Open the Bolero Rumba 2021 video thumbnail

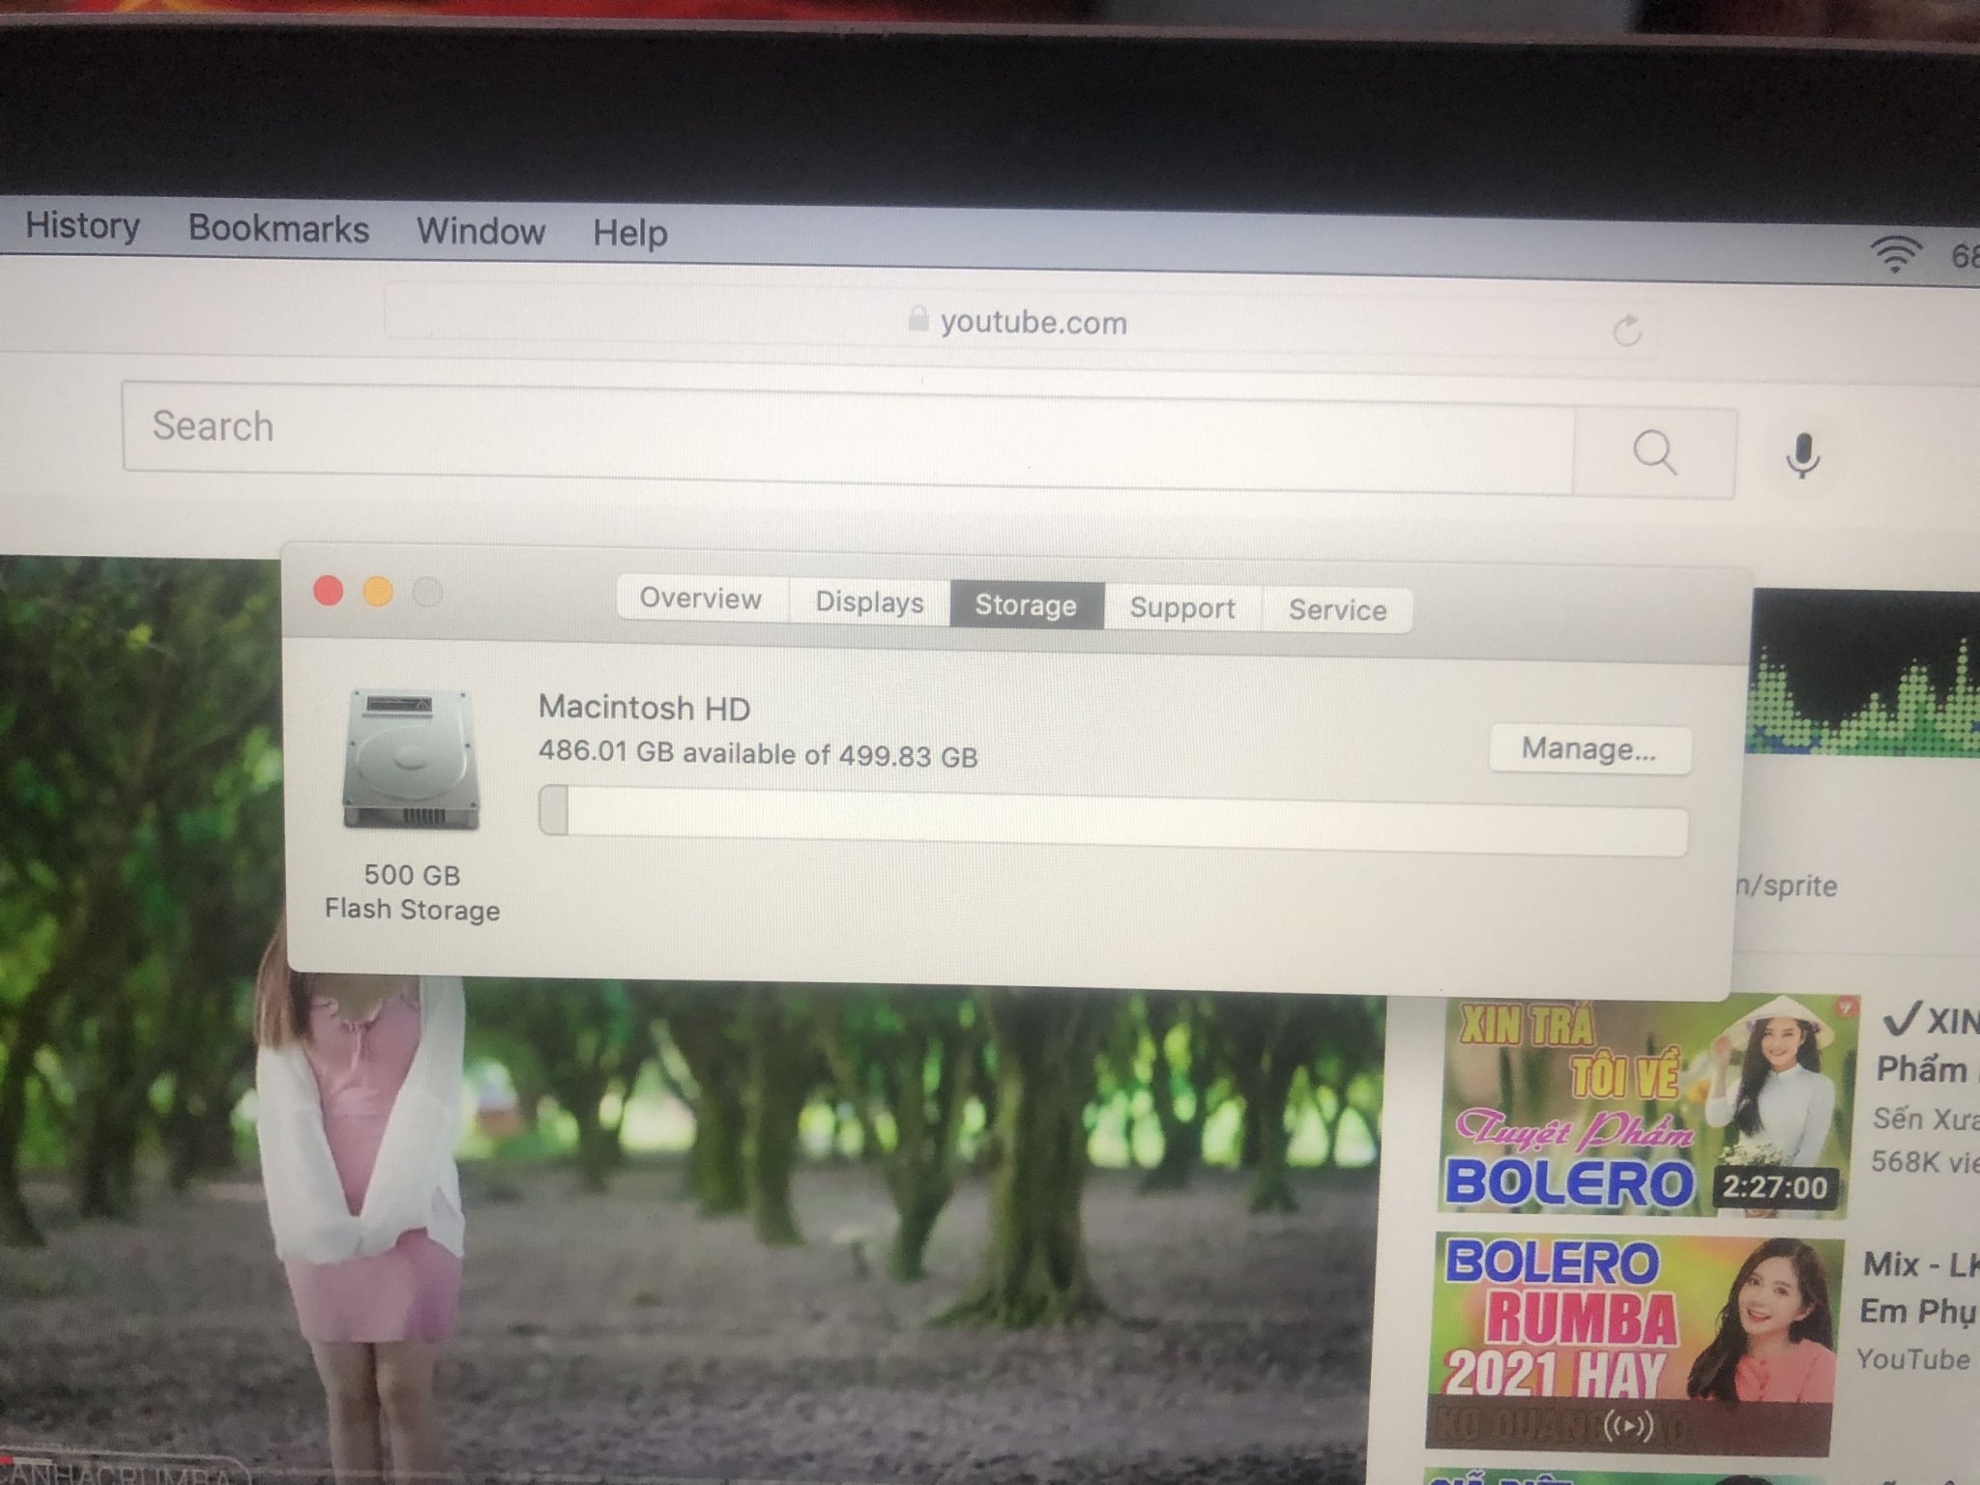point(1634,1342)
